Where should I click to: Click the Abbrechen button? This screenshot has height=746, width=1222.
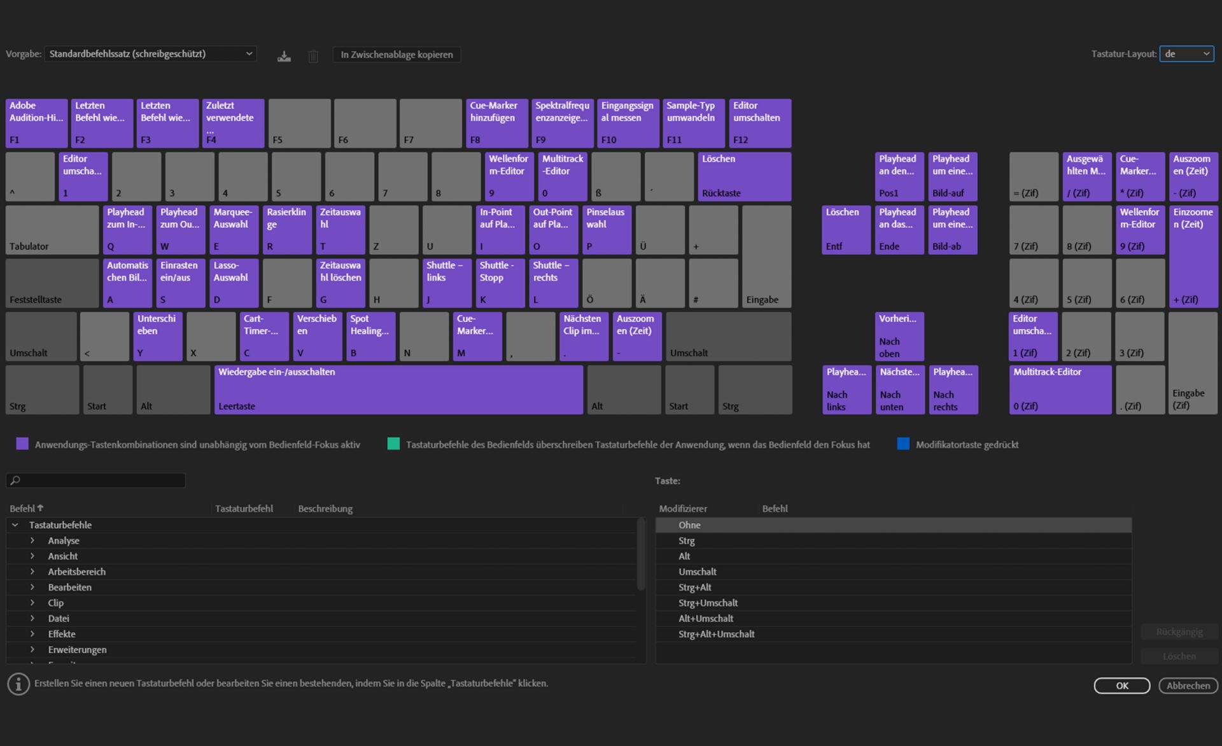(x=1188, y=686)
